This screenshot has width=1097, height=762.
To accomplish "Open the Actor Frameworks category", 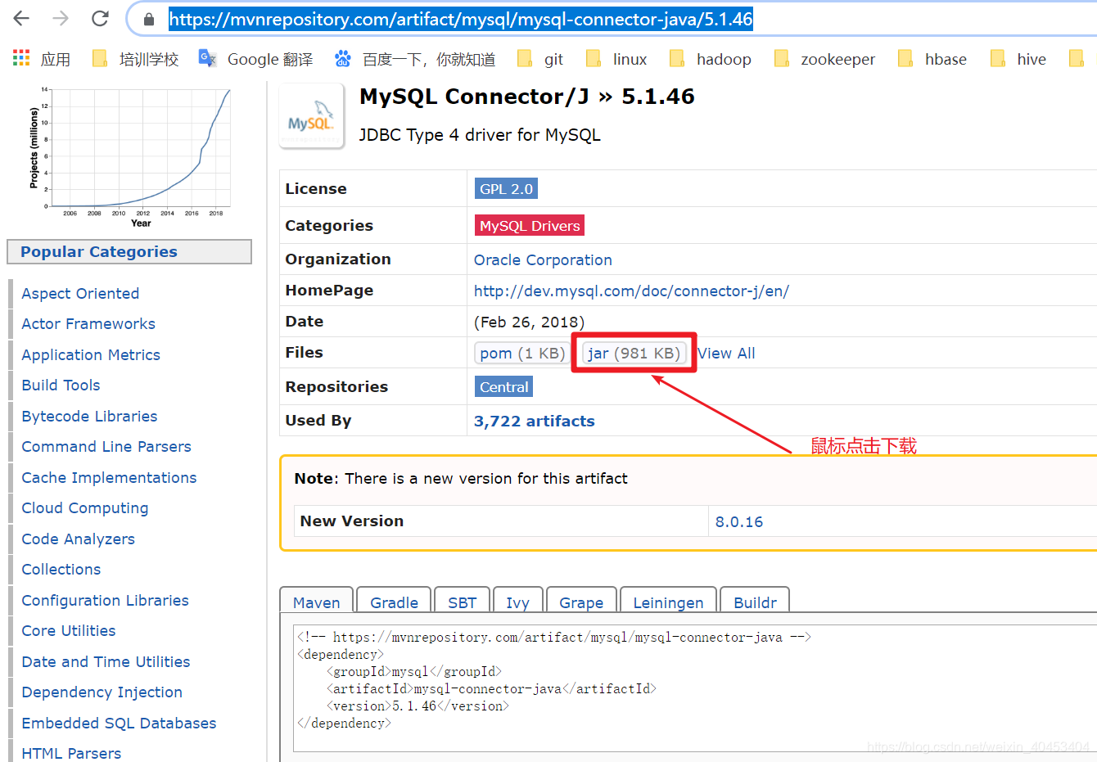I will (88, 323).
